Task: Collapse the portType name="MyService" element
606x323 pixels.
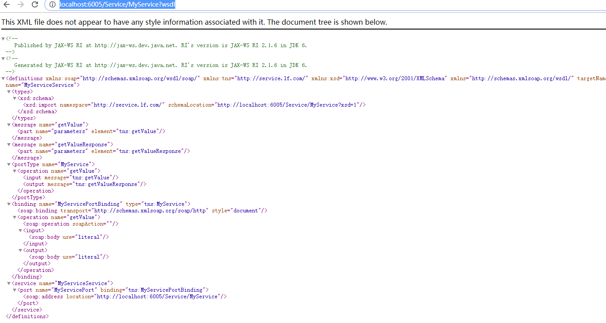Action: pos(9,164)
